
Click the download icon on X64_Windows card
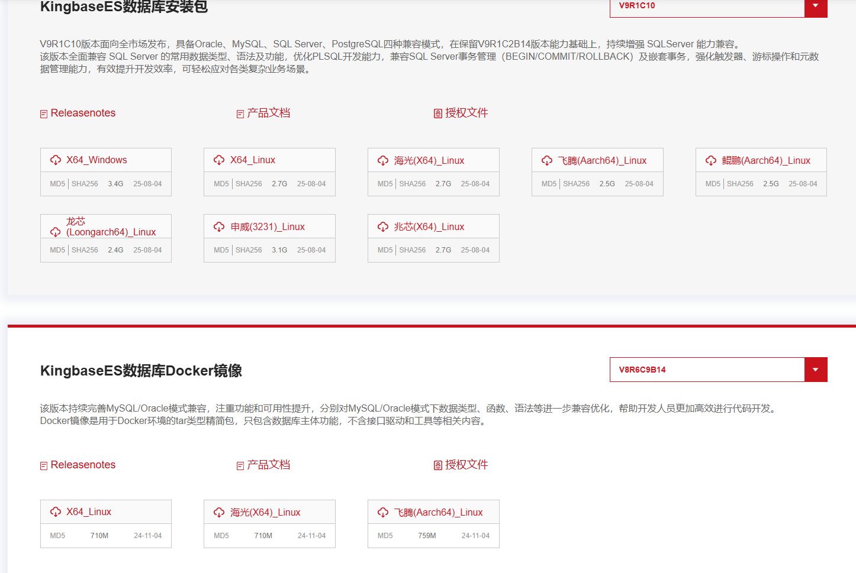pos(56,160)
